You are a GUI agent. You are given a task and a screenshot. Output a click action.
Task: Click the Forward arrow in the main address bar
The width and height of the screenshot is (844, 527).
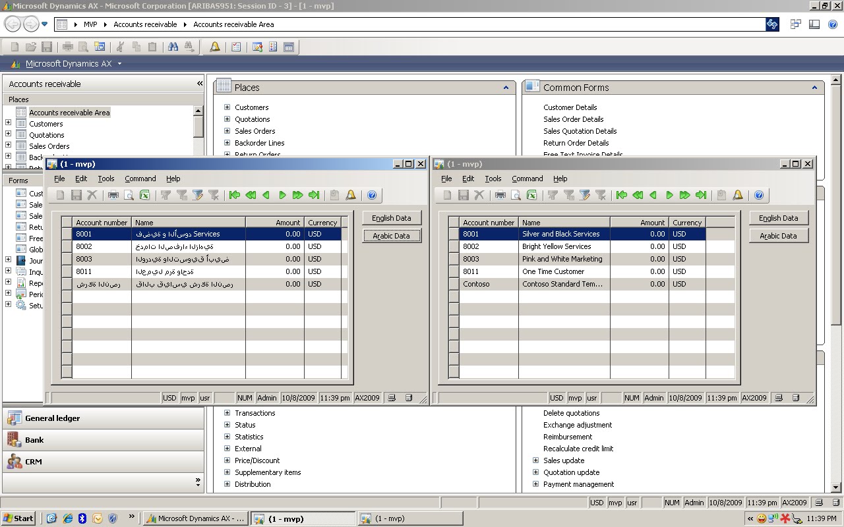31,24
